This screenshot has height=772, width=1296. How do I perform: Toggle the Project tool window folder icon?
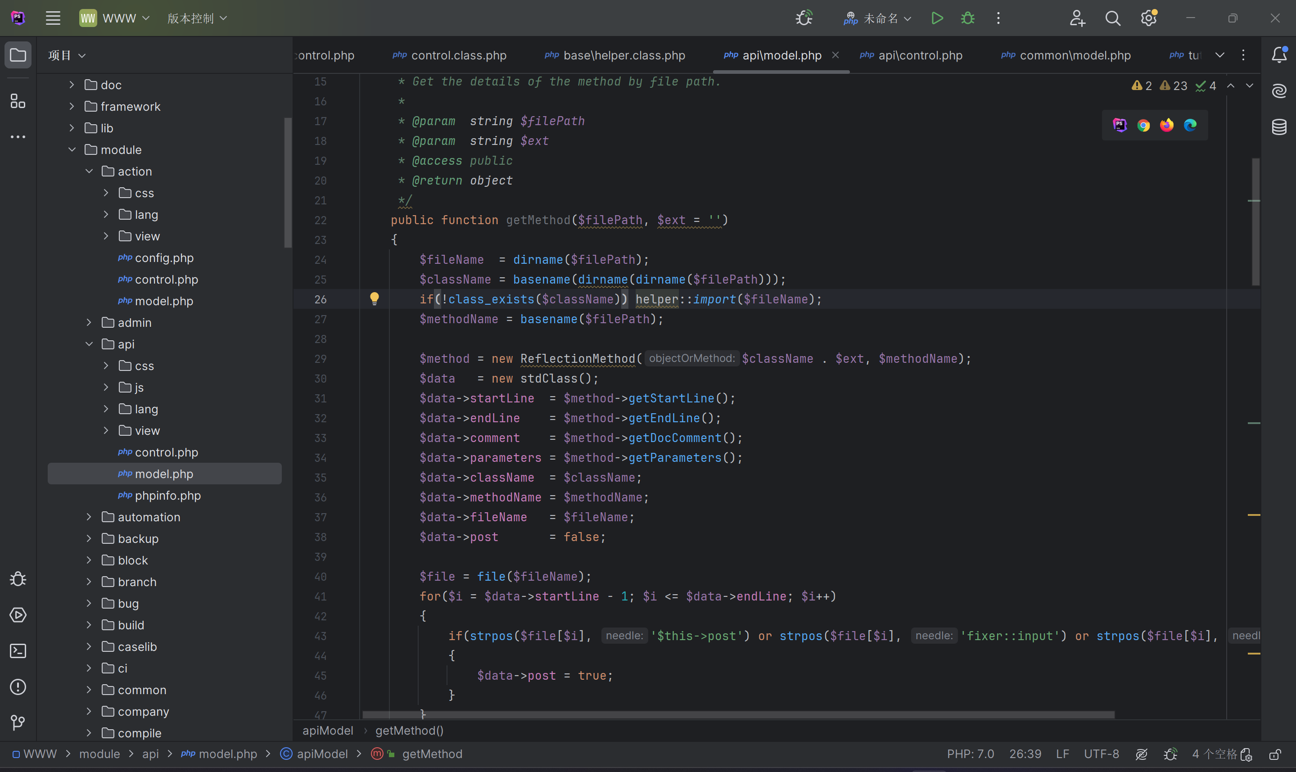[x=18, y=54]
